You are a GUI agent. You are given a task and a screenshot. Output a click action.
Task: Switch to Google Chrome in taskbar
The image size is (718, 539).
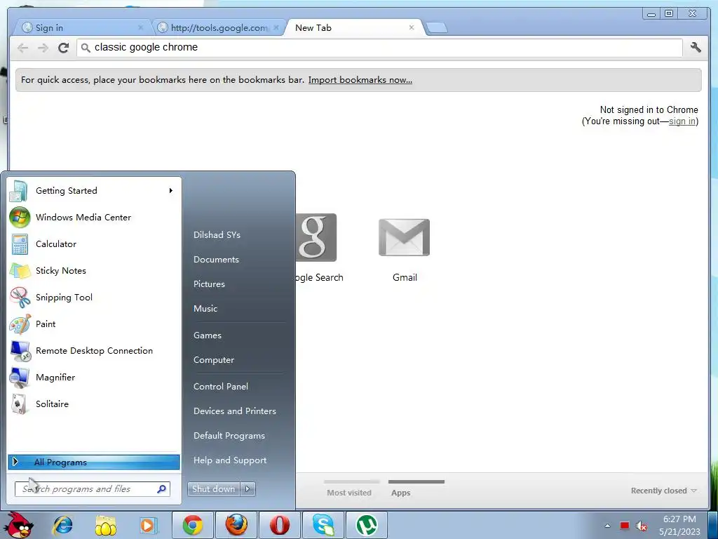point(193,525)
